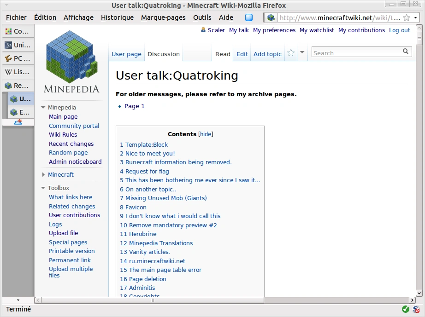Image resolution: width=425 pixels, height=317 pixels.
Task: Open archive Page 1 link
Action: click(x=135, y=106)
